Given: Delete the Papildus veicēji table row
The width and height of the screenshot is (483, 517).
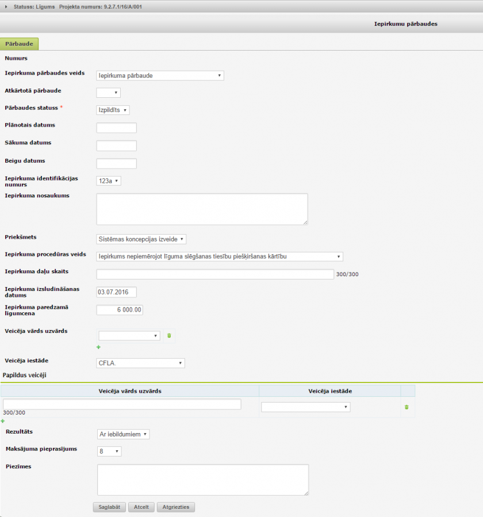Looking at the screenshot, I should point(407,407).
